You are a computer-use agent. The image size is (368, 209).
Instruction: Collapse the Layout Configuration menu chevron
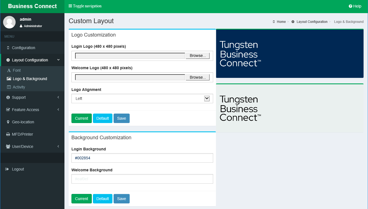coord(58,60)
